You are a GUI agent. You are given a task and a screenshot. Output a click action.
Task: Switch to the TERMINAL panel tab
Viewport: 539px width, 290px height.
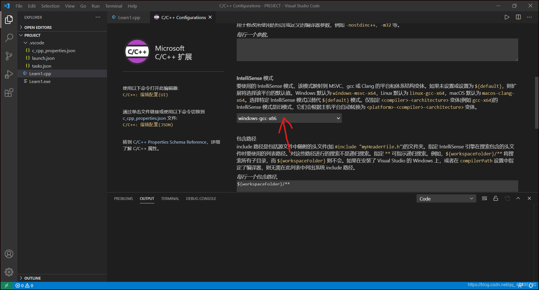170,199
